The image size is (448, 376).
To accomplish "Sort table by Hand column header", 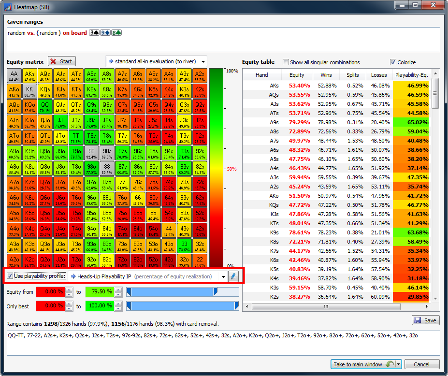I will click(x=262, y=75).
